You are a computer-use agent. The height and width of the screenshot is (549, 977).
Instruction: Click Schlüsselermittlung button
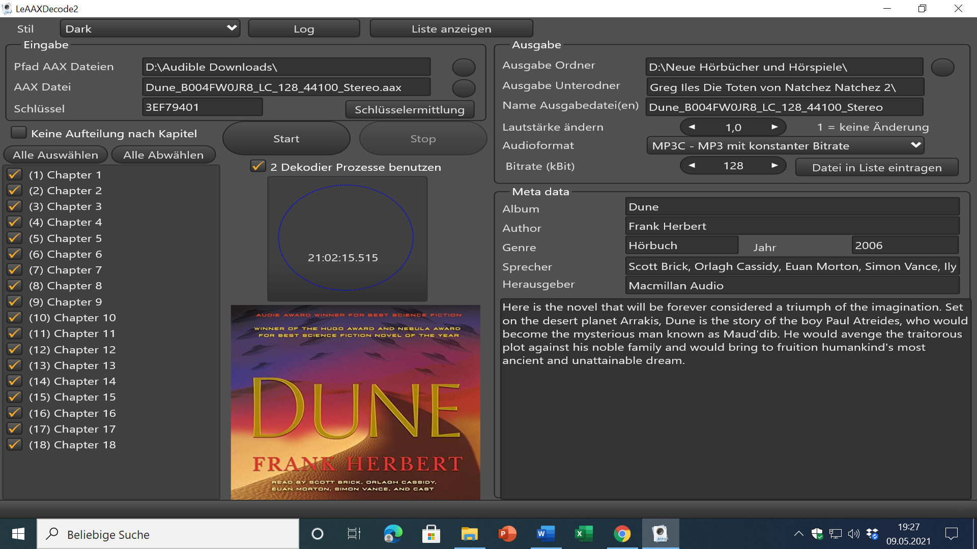coord(409,109)
